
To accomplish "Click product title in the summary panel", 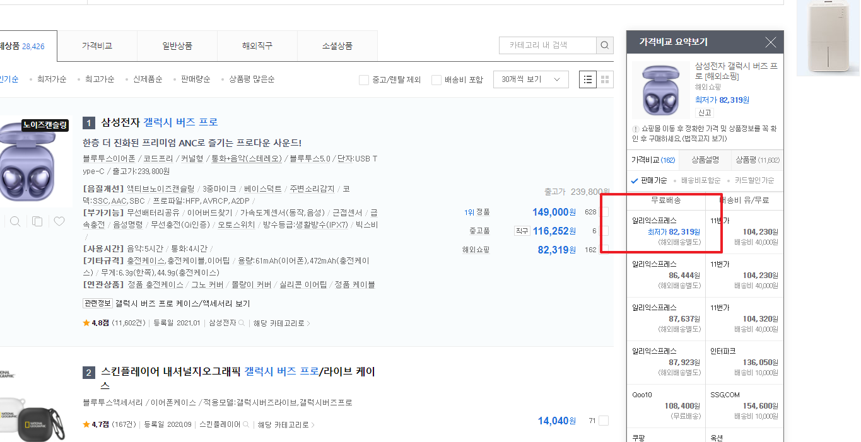I will pyautogui.click(x=736, y=71).
